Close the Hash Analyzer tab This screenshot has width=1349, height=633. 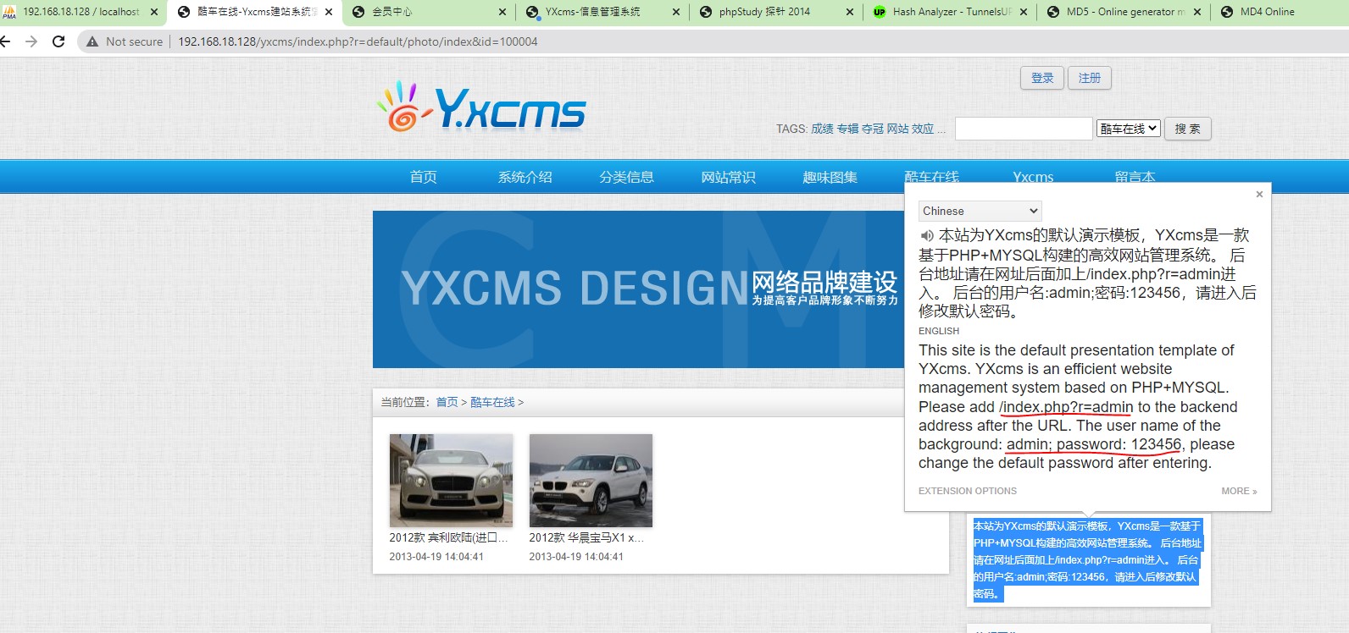pos(1024,12)
